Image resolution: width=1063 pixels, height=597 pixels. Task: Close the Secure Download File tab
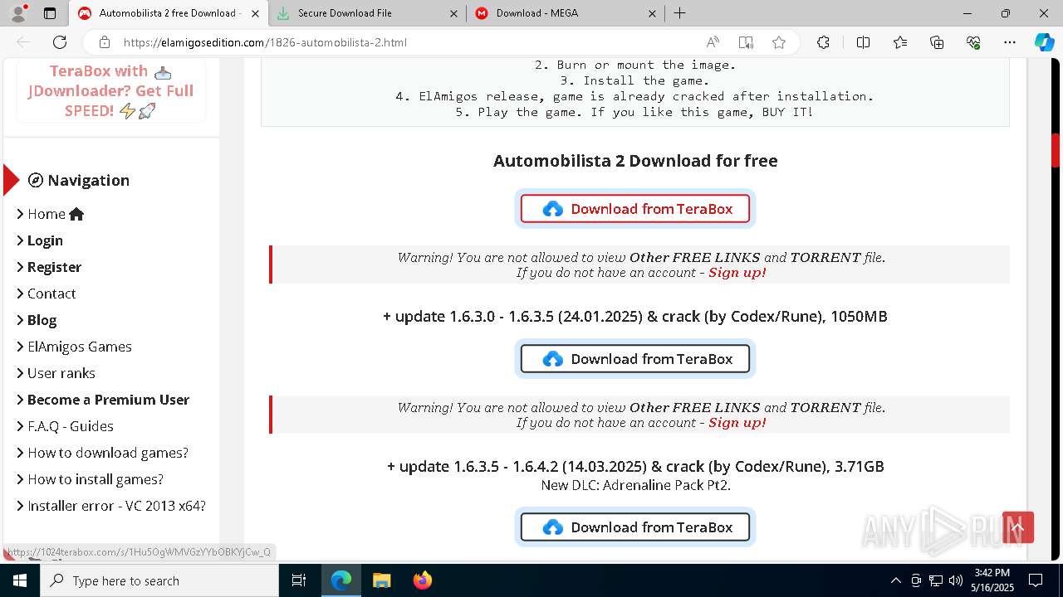pos(453,13)
